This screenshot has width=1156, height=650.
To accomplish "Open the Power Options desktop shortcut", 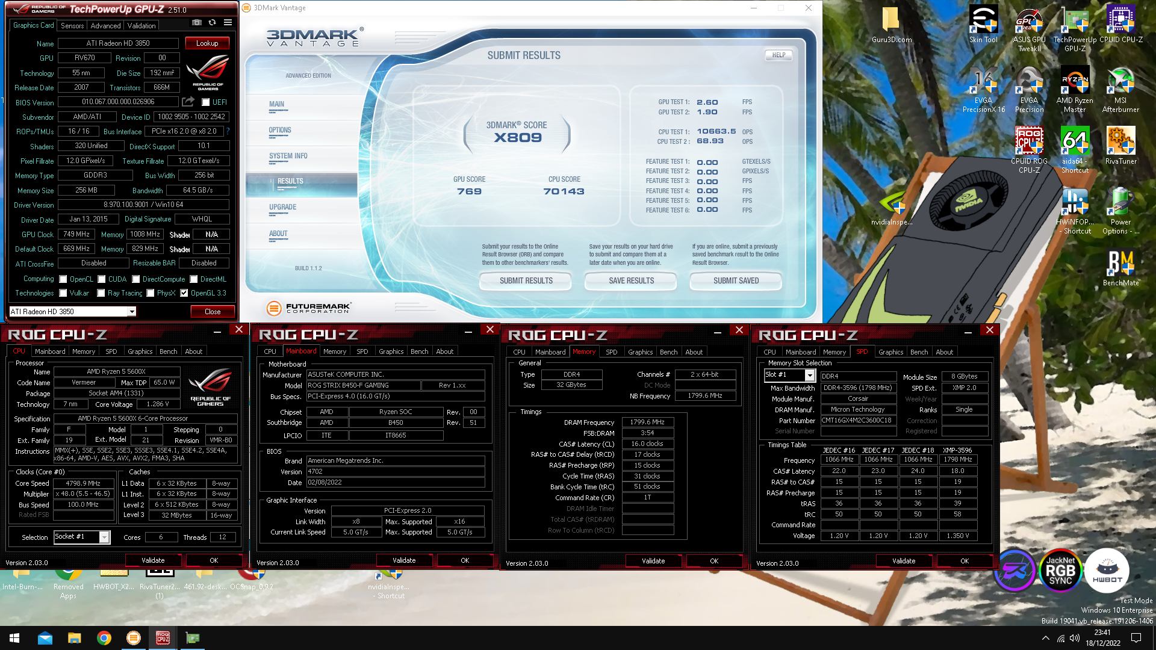I will point(1120,212).
